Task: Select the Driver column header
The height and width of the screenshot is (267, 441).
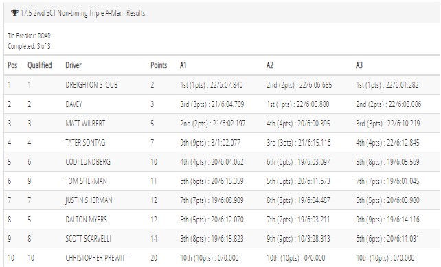Action: pos(73,65)
